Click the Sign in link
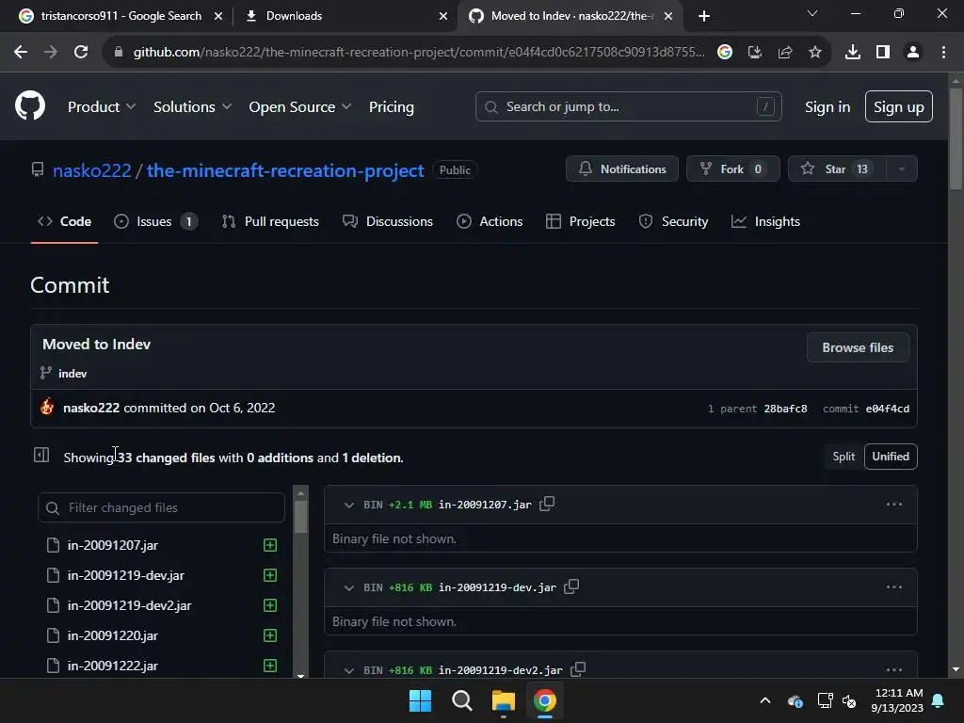This screenshot has height=723, width=964. [827, 107]
